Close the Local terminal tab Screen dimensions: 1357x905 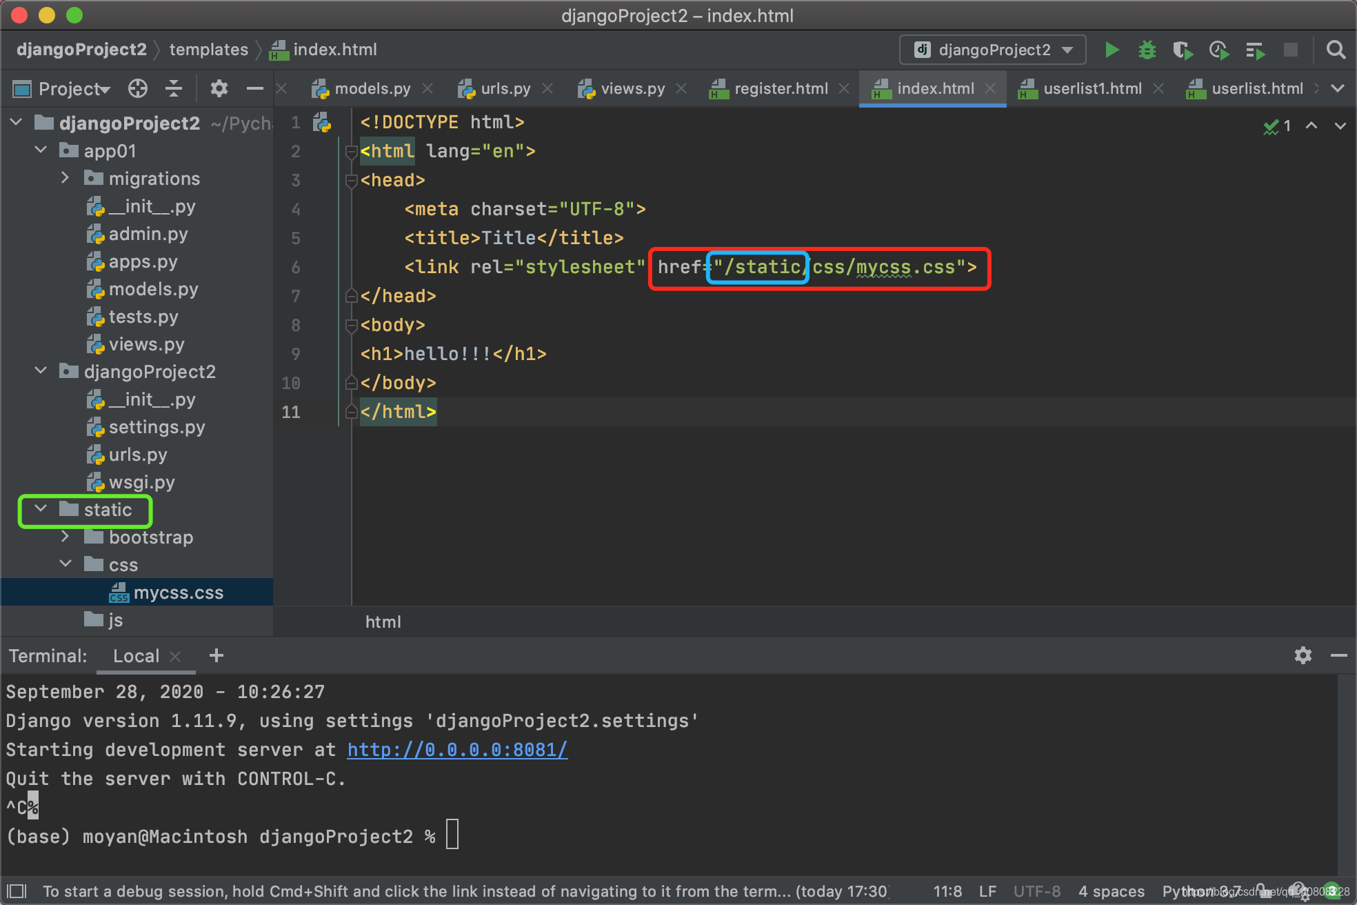[175, 657]
